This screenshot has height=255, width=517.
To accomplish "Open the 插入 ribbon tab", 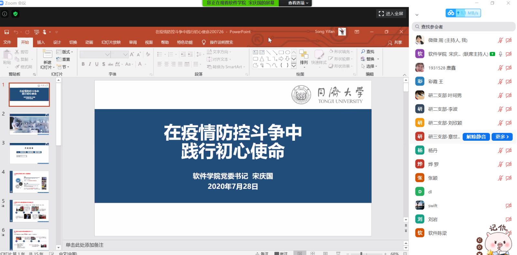I will (x=41, y=42).
